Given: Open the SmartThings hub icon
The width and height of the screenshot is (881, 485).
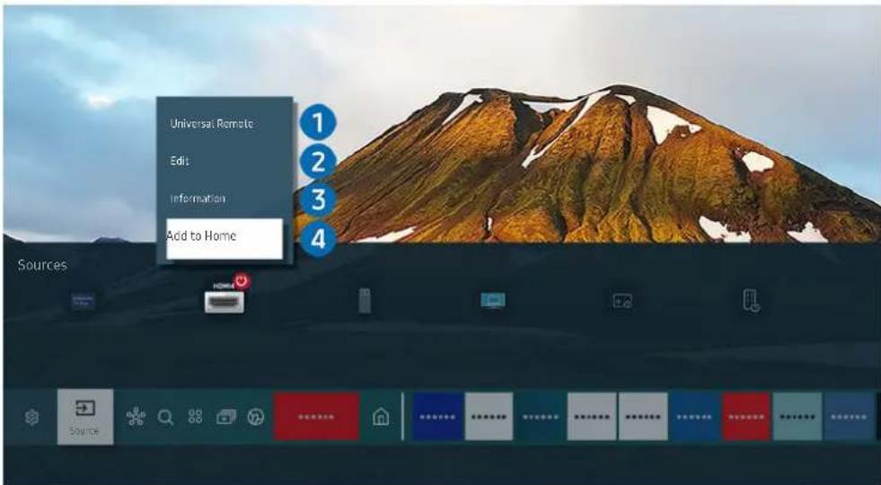Looking at the screenshot, I should tap(136, 417).
